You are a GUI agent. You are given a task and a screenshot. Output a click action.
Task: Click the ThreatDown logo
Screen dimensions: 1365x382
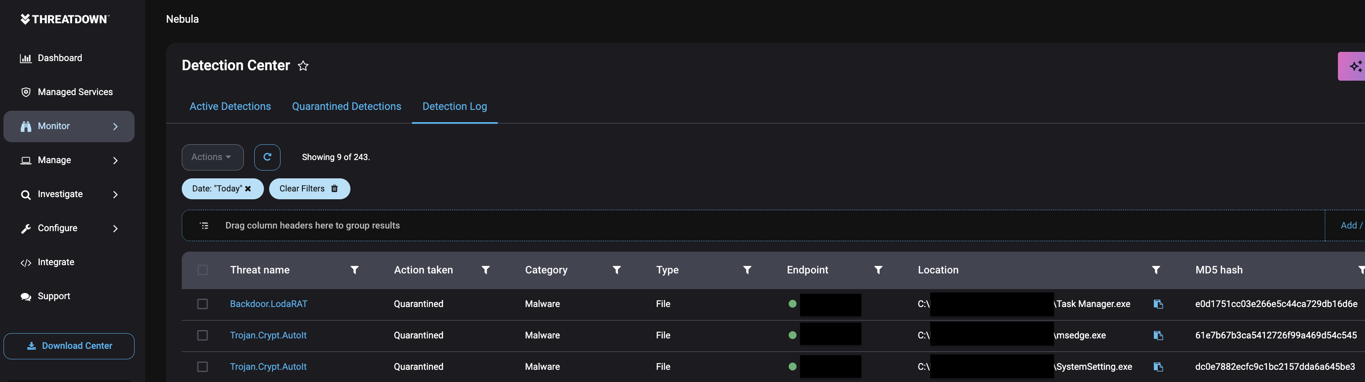point(65,19)
